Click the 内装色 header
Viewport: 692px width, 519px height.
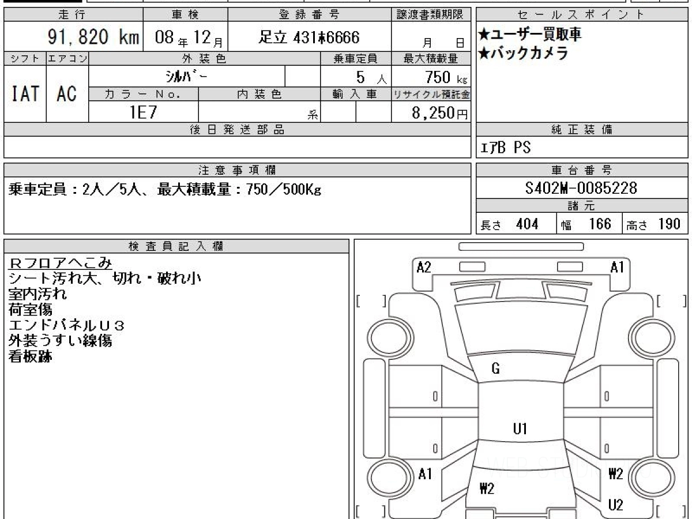pos(259,94)
